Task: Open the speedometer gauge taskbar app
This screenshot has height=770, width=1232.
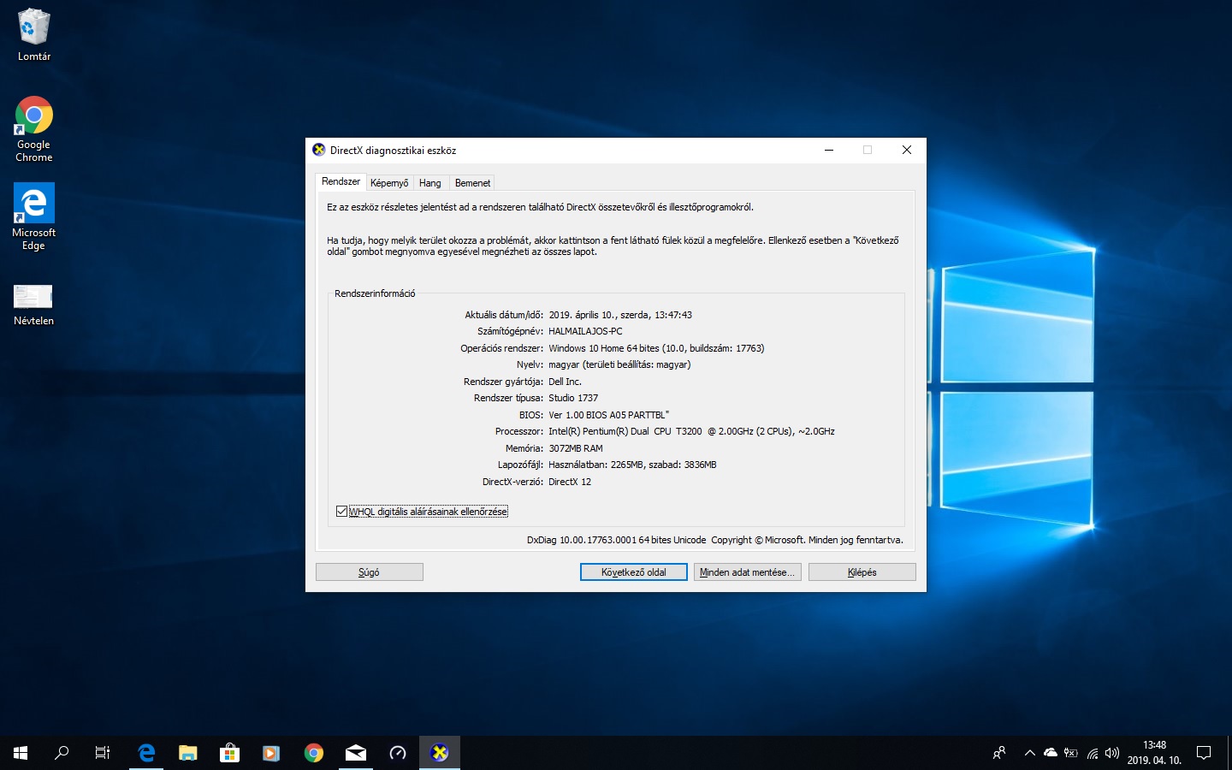Action: click(x=397, y=753)
